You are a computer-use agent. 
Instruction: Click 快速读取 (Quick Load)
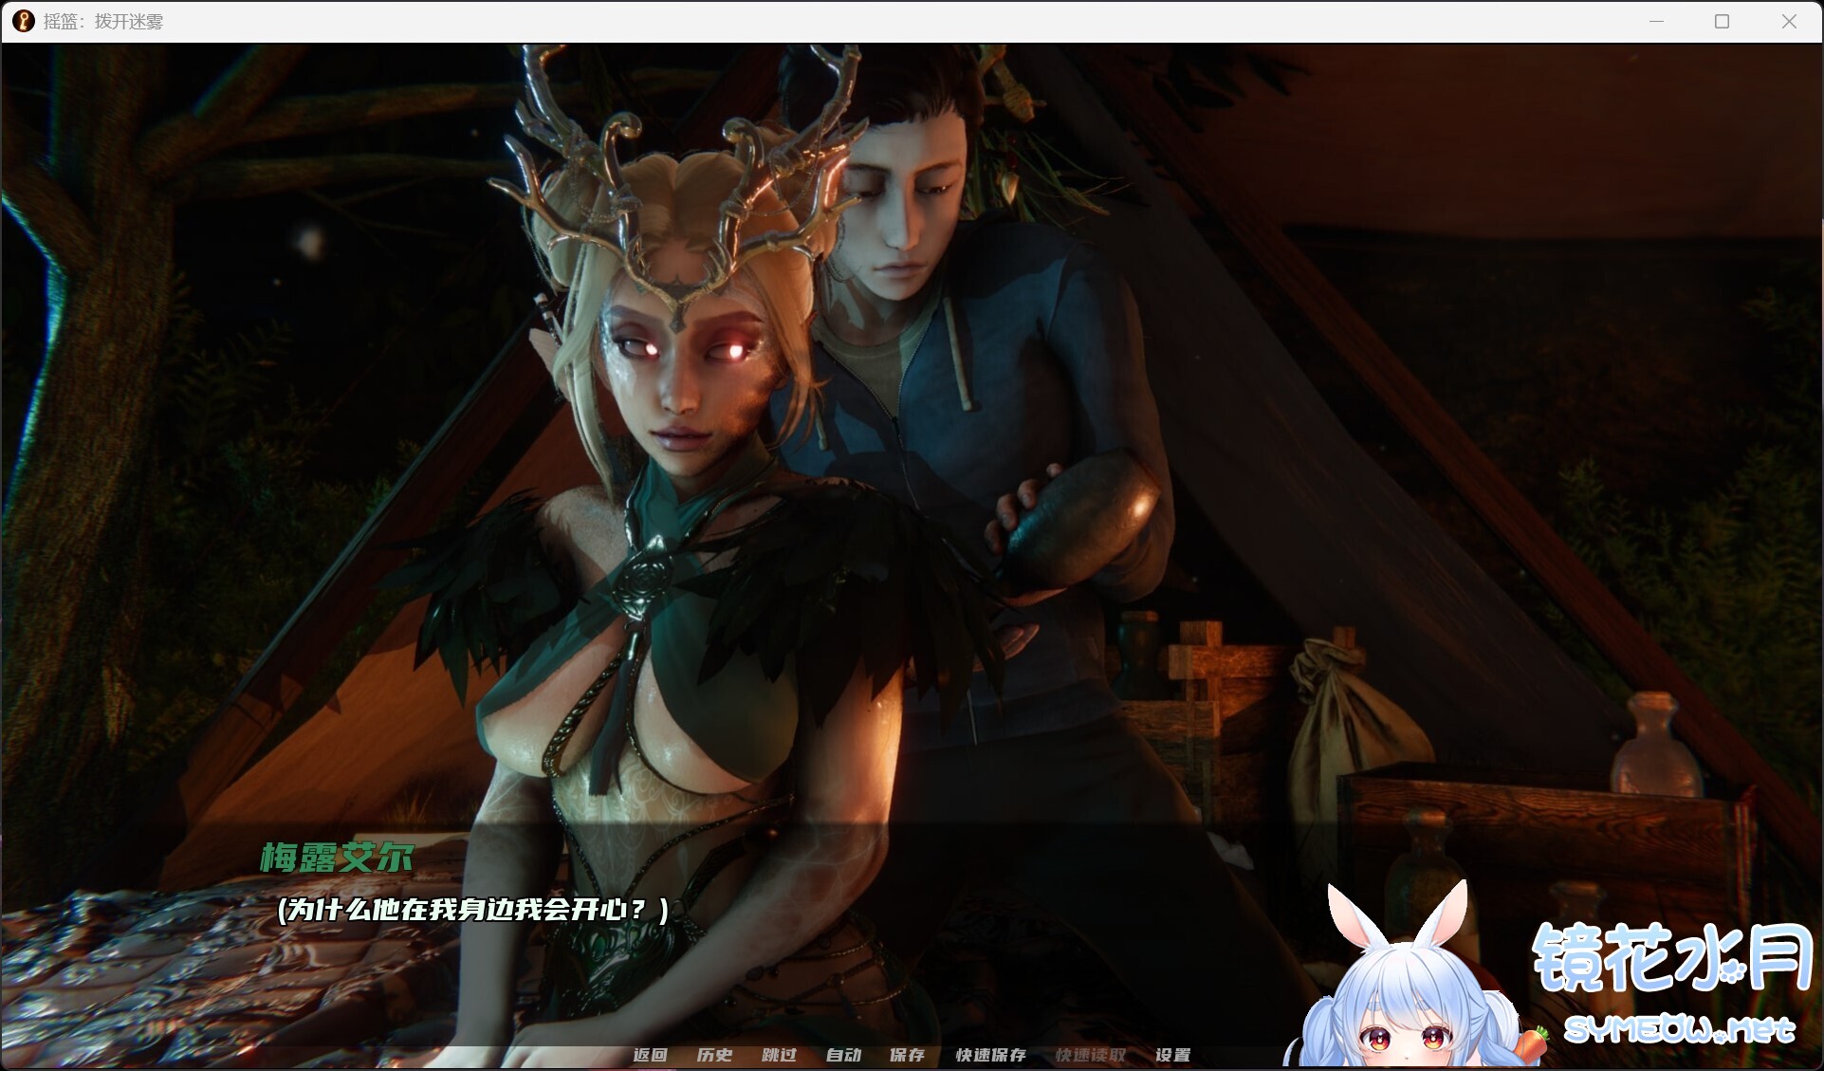(1091, 1055)
